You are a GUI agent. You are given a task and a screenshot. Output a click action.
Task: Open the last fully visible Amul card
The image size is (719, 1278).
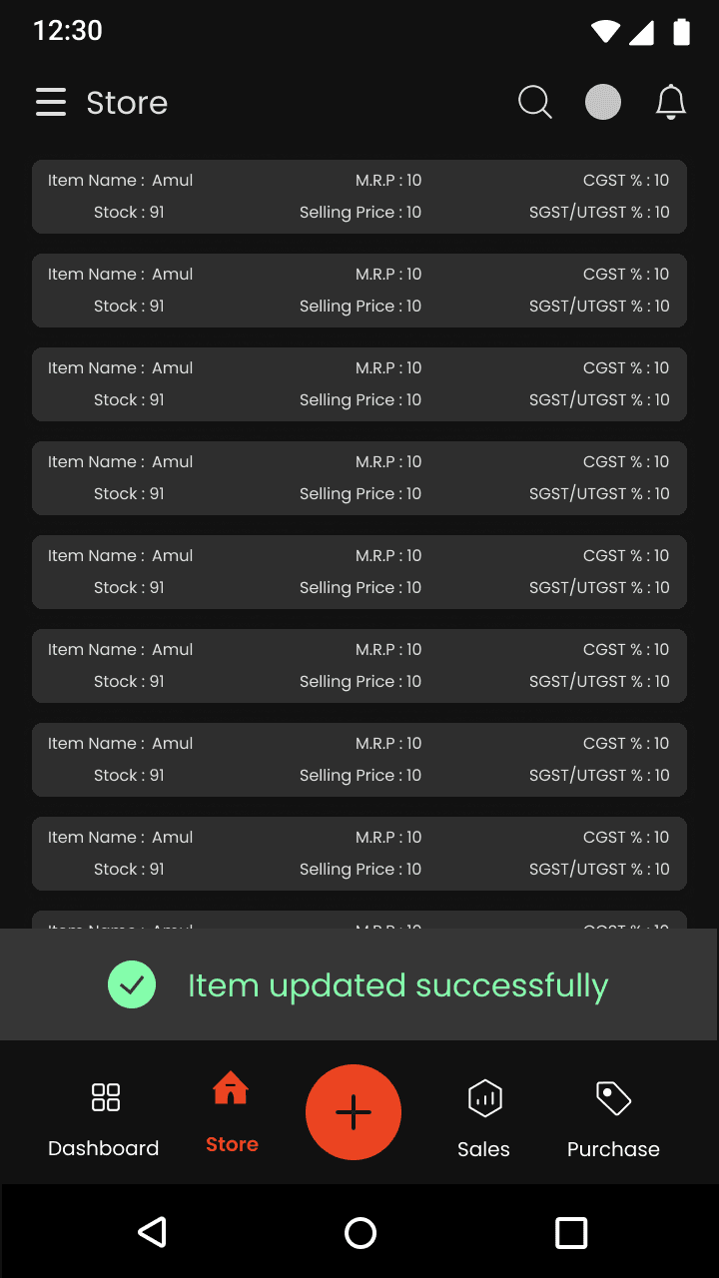click(x=359, y=854)
